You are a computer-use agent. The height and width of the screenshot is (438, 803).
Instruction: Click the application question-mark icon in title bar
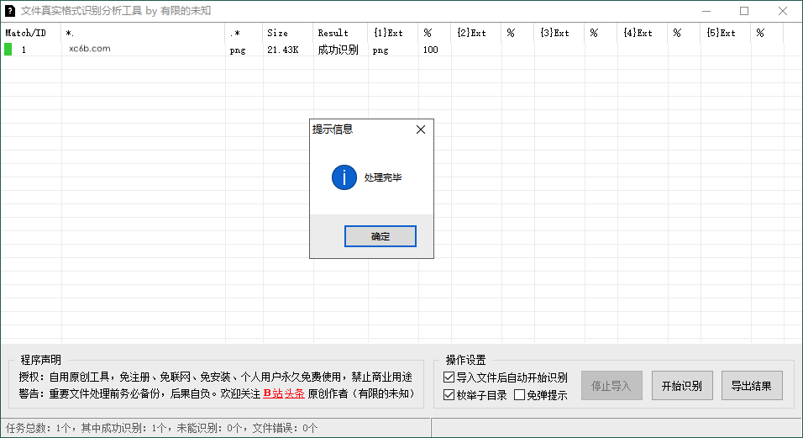[x=10, y=11]
